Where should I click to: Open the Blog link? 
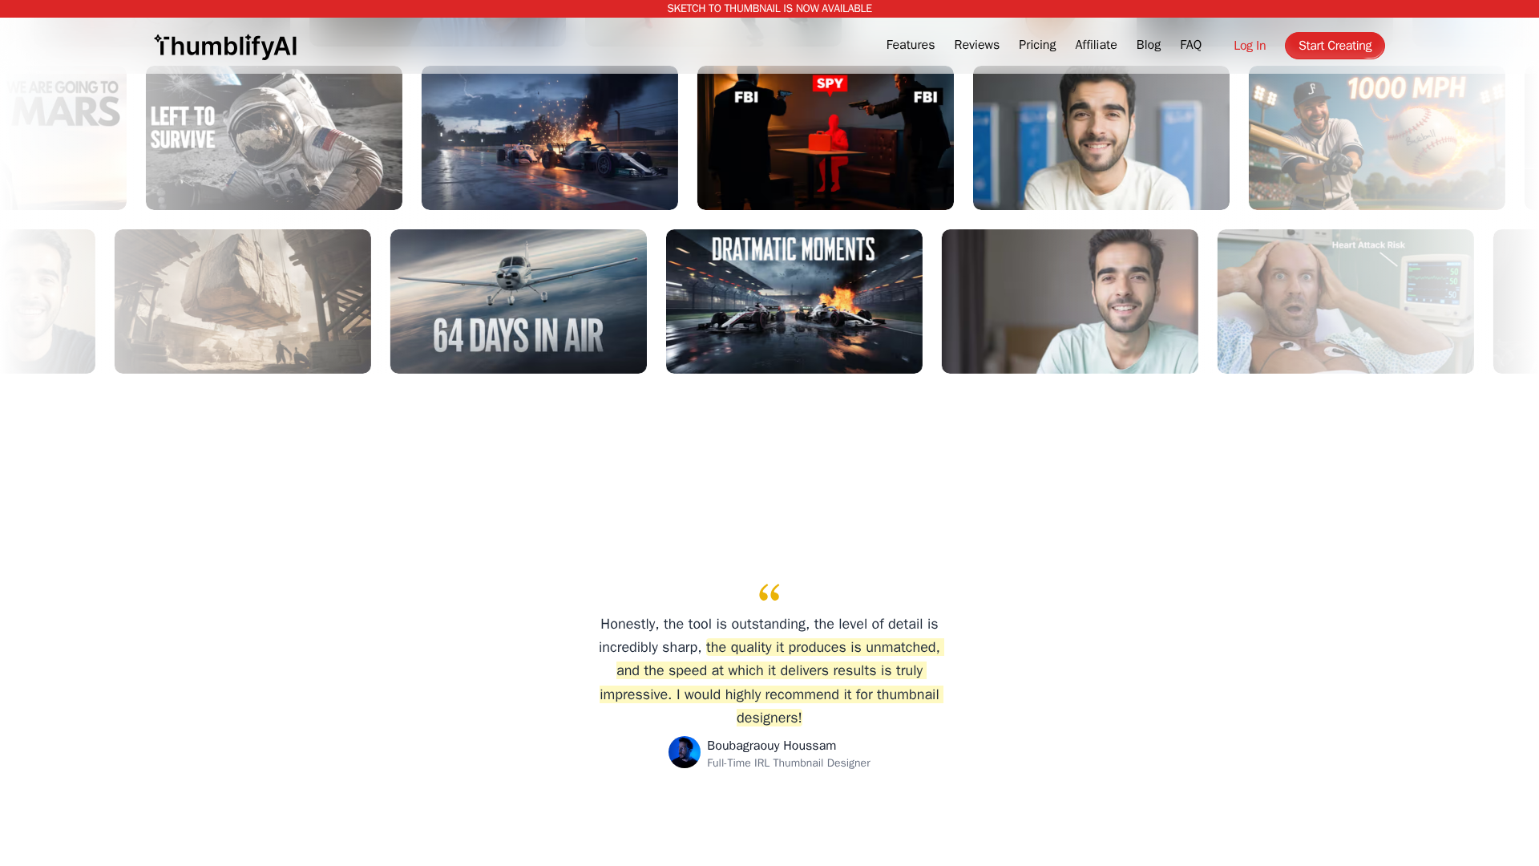coord(1148,46)
